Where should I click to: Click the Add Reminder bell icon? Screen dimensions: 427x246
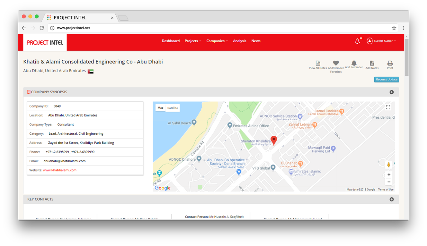click(x=354, y=63)
